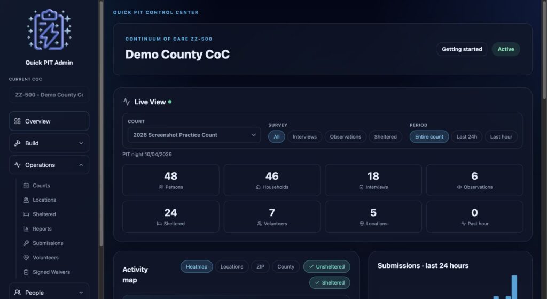Open the Signed Waivers page
Viewport: 547px width, 299px height.
(52, 272)
